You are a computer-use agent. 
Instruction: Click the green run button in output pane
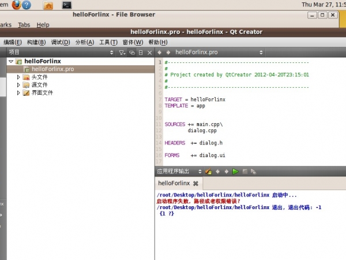[x=235, y=172]
